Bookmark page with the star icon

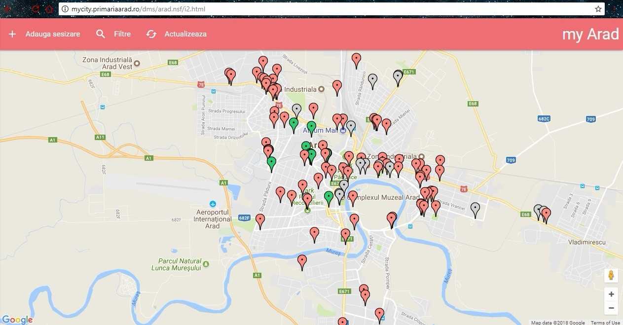pos(598,9)
